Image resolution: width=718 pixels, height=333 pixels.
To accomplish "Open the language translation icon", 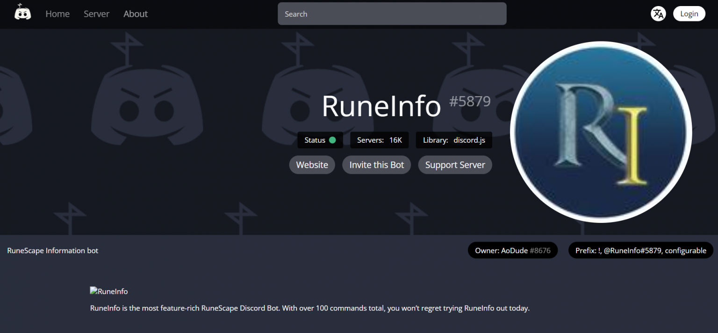I will tap(658, 14).
